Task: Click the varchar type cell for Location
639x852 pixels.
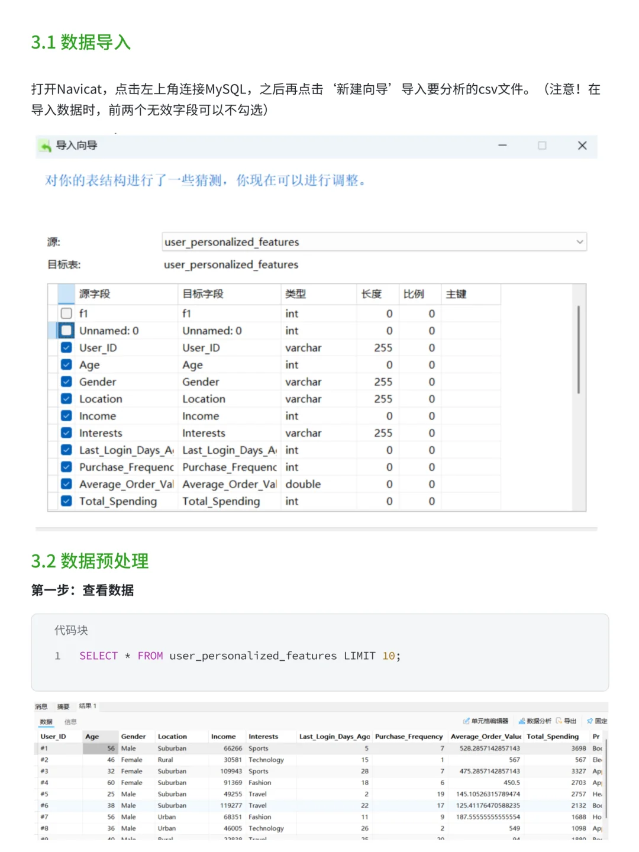Action: (x=318, y=399)
